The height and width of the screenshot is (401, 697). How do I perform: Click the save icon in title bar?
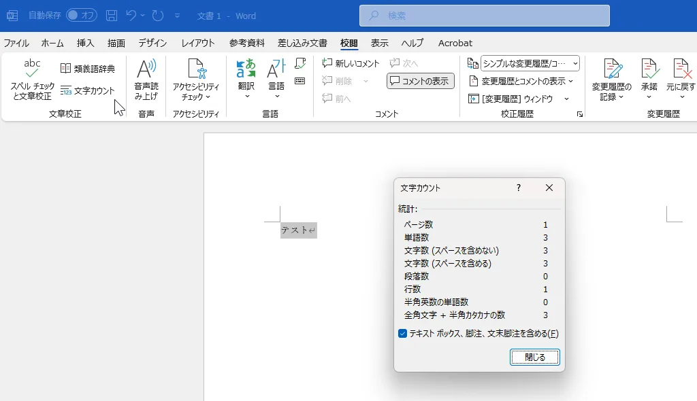112,16
